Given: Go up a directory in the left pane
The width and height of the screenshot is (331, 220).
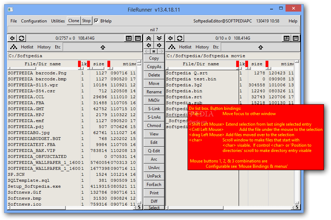Looking at the screenshot, I should coord(103,47).
